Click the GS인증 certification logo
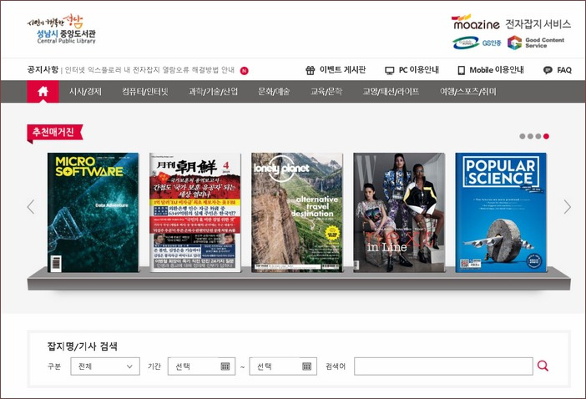The image size is (586, 399). 477,43
